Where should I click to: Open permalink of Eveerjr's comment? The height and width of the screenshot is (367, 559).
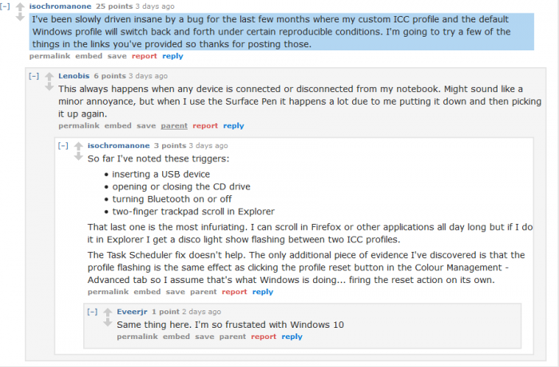pos(138,337)
